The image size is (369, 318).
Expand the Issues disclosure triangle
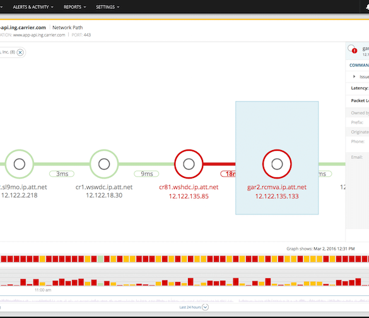(x=354, y=76)
